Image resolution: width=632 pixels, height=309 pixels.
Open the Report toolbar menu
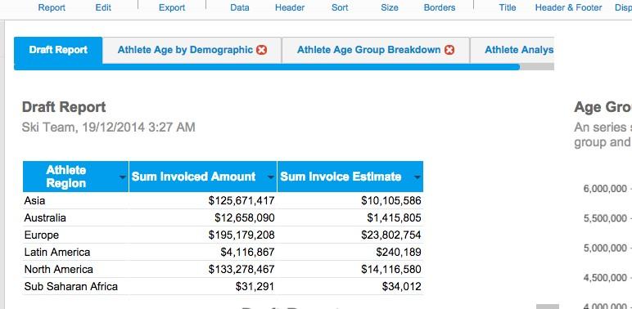pyautogui.click(x=52, y=7)
